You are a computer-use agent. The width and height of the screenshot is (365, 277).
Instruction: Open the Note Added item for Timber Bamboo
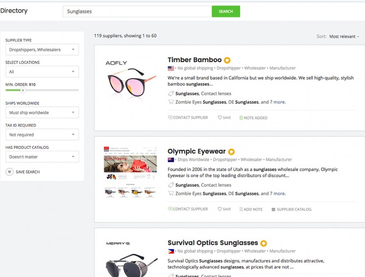tap(253, 118)
